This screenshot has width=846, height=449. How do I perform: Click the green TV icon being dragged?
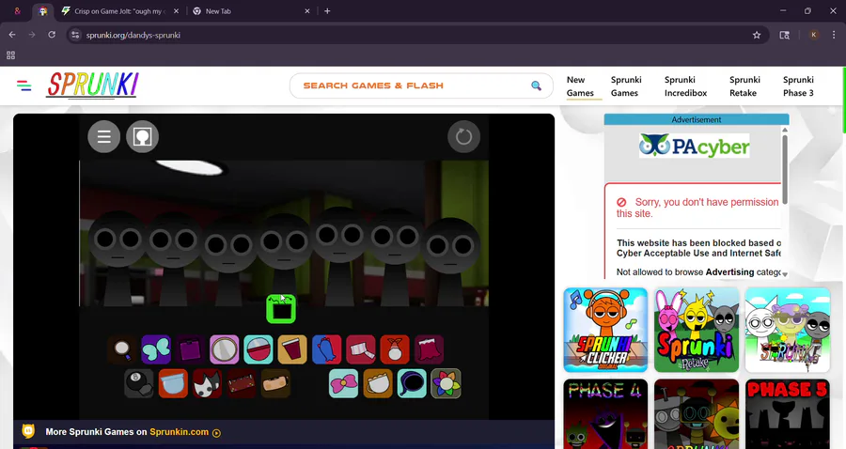(281, 309)
